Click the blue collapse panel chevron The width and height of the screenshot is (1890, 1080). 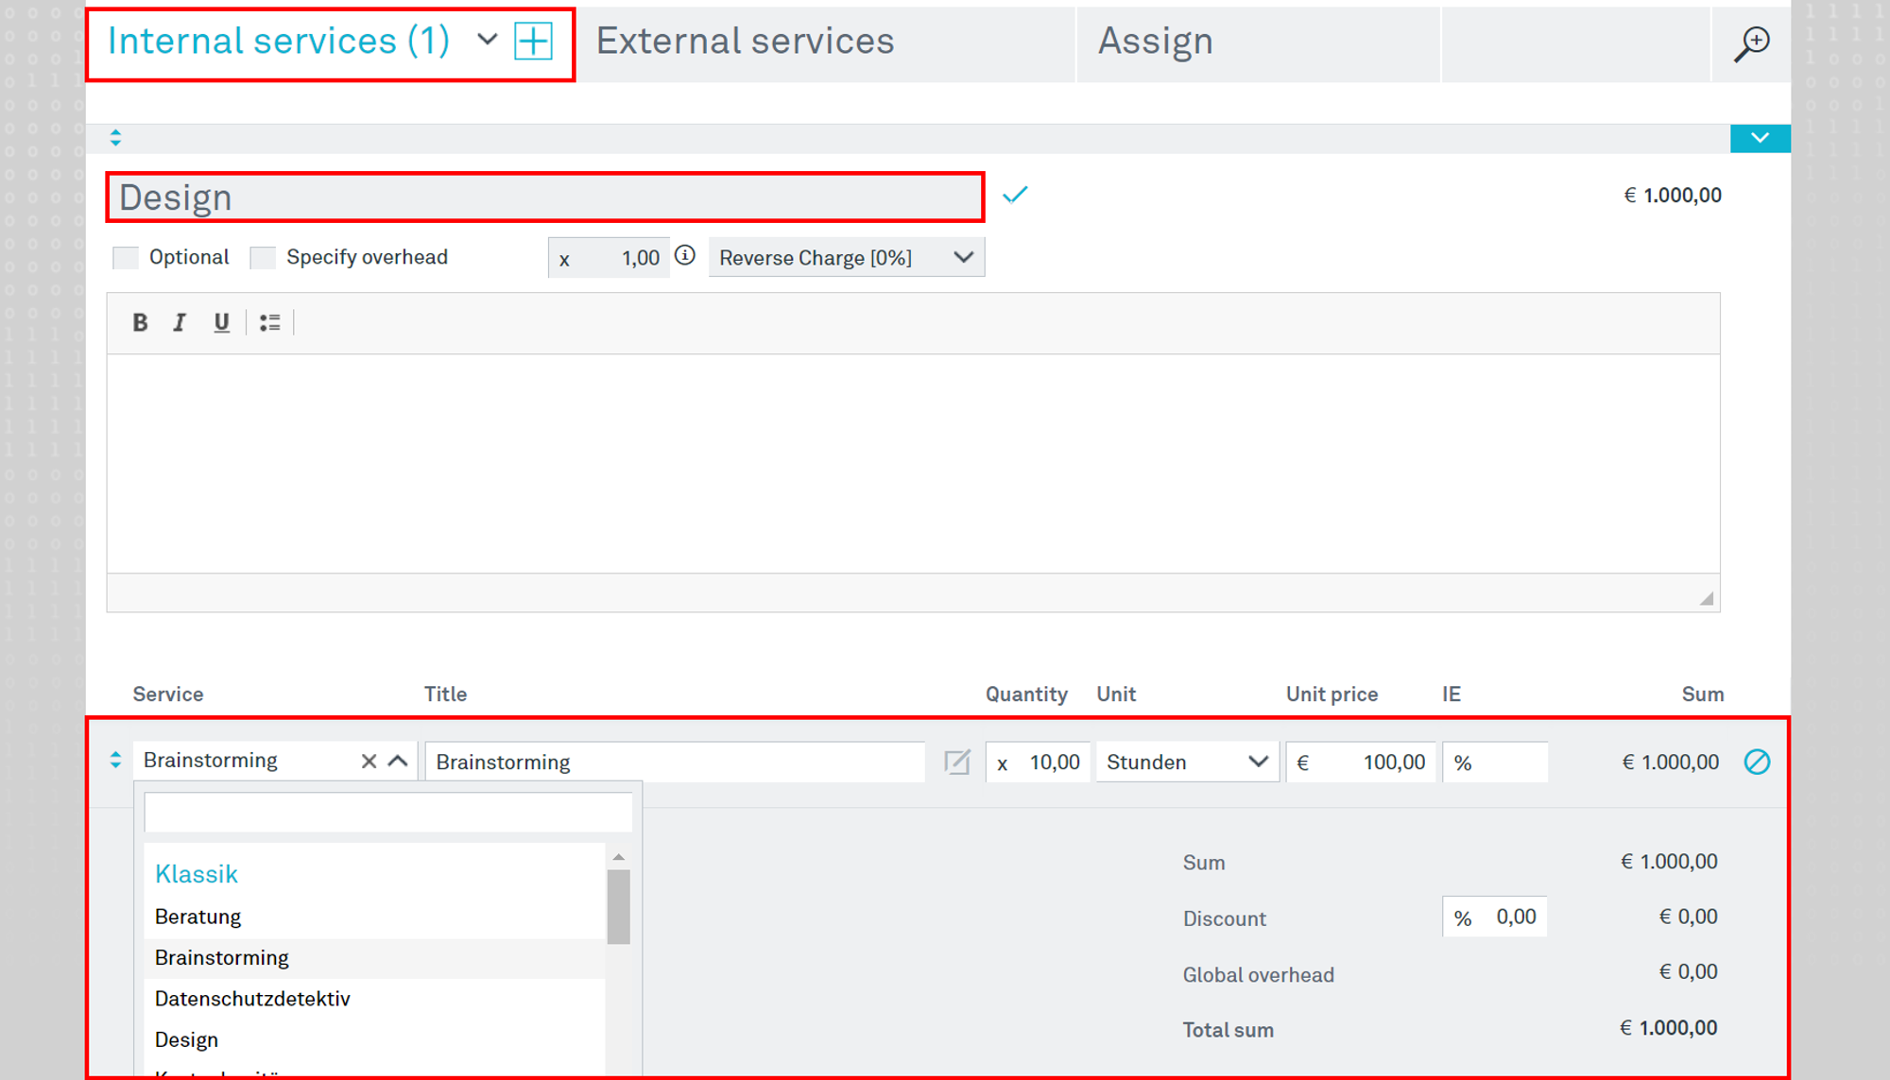click(x=1761, y=138)
